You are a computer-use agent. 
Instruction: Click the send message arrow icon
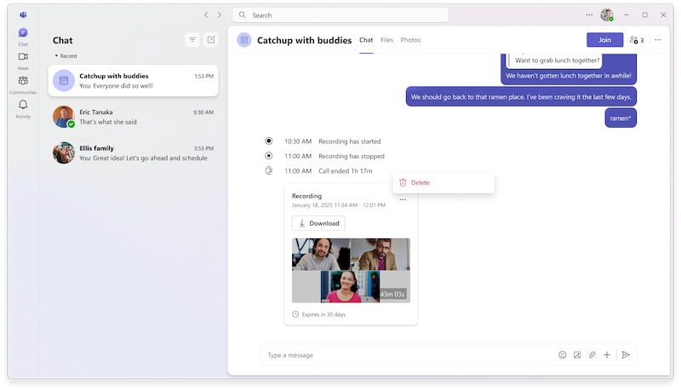626,355
